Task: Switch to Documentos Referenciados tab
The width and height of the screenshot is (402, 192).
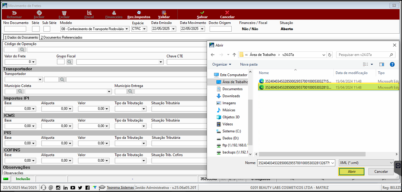Action: pyautogui.click(x=62, y=37)
